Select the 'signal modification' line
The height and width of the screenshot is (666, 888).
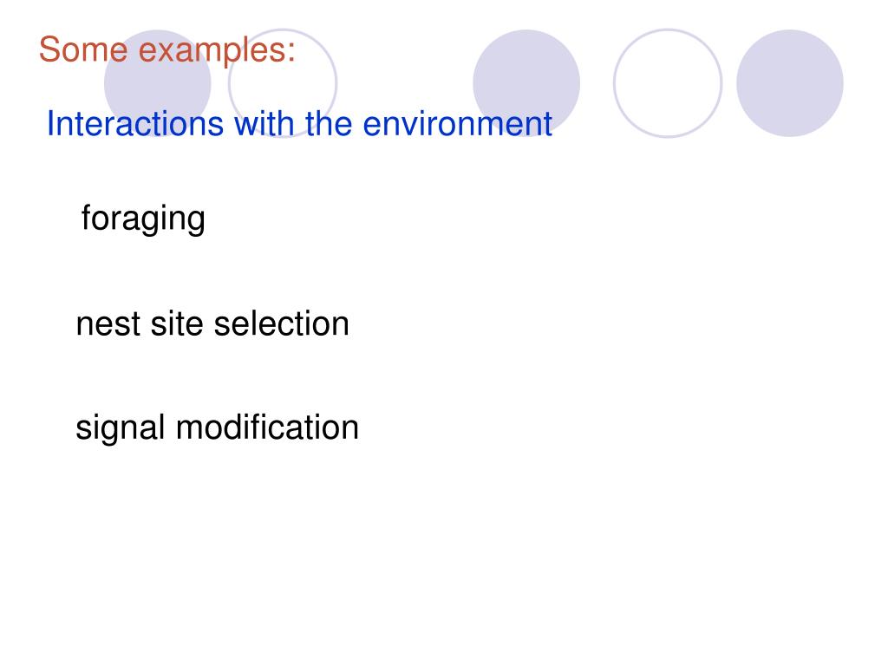(x=217, y=428)
